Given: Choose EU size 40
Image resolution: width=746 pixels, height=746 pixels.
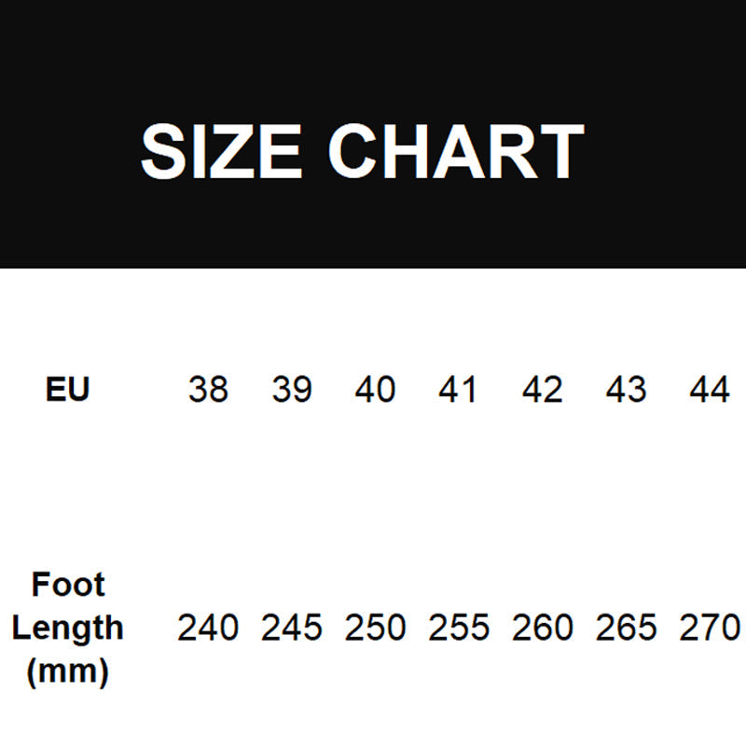Looking at the screenshot, I should coord(375,390).
